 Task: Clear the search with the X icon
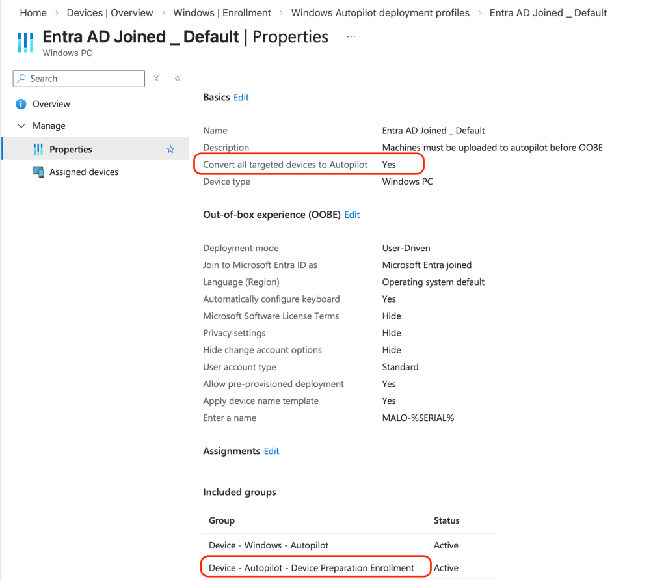point(157,79)
